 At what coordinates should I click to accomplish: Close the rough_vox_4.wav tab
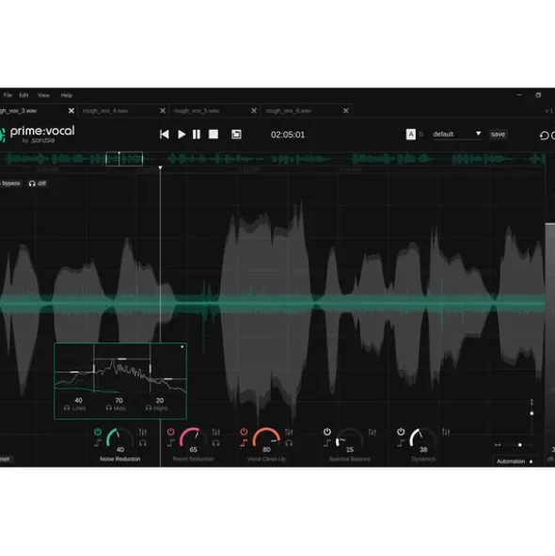click(x=163, y=111)
